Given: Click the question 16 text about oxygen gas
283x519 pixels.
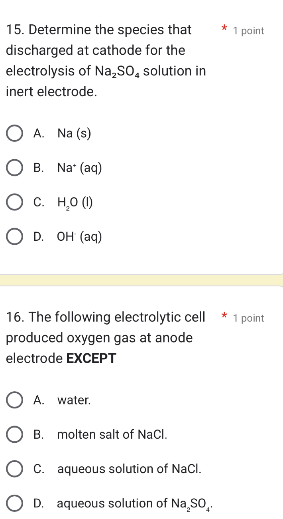Looking at the screenshot, I should [x=99, y=338].
